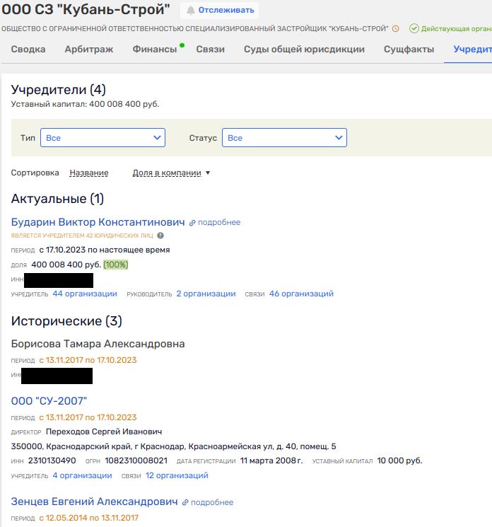Open the Арбитраж tab
The width and height of the screenshot is (492, 527).
pyautogui.click(x=89, y=49)
